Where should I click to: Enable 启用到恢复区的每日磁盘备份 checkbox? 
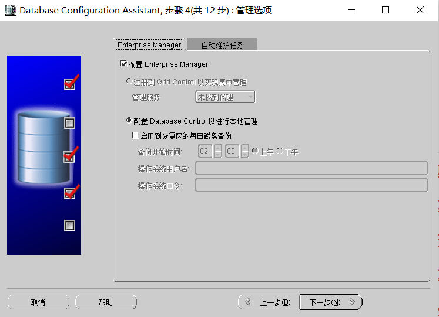[x=135, y=135]
